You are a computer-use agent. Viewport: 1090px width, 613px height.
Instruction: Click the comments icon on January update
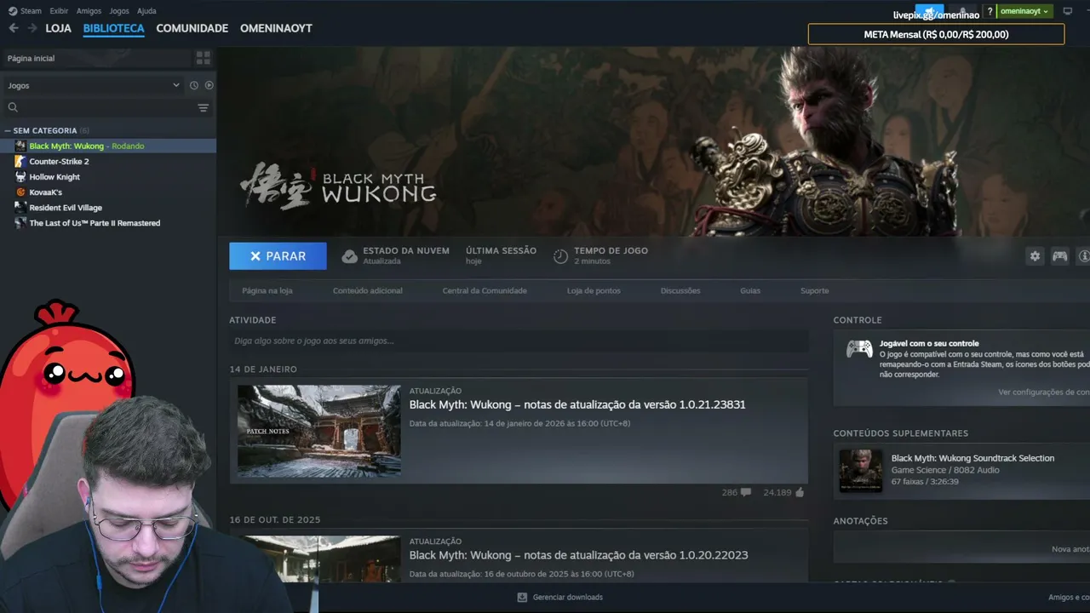point(746,492)
